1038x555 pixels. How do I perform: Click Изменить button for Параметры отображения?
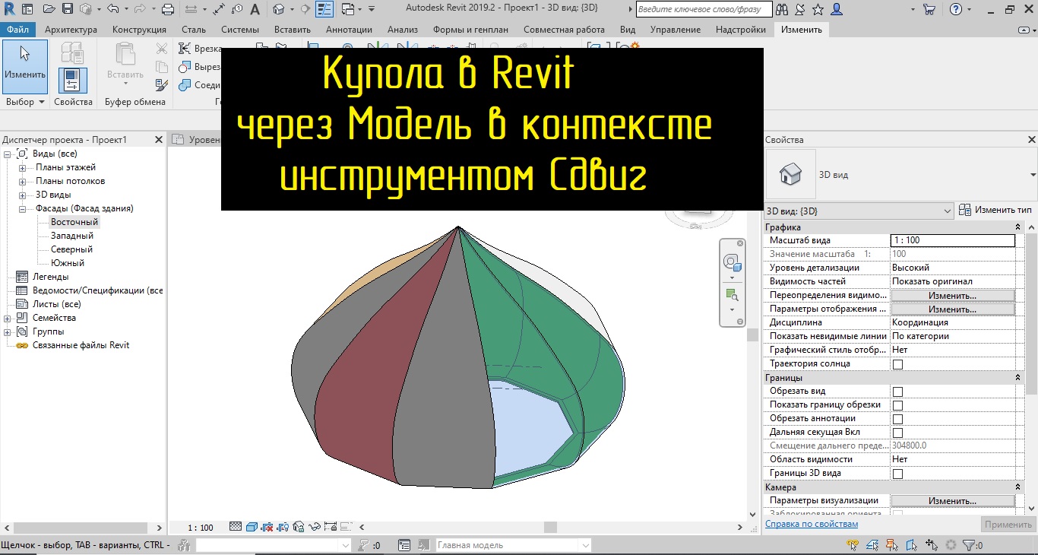(x=952, y=309)
